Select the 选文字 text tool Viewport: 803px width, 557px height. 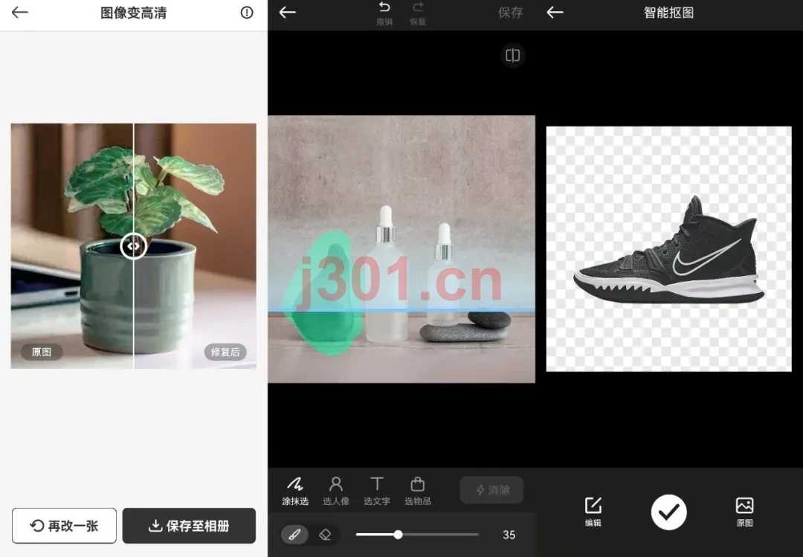click(x=377, y=491)
